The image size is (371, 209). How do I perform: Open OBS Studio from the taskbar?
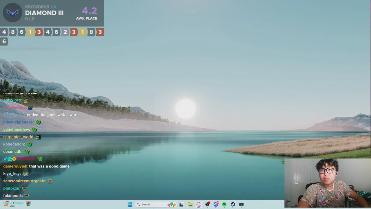207,204
